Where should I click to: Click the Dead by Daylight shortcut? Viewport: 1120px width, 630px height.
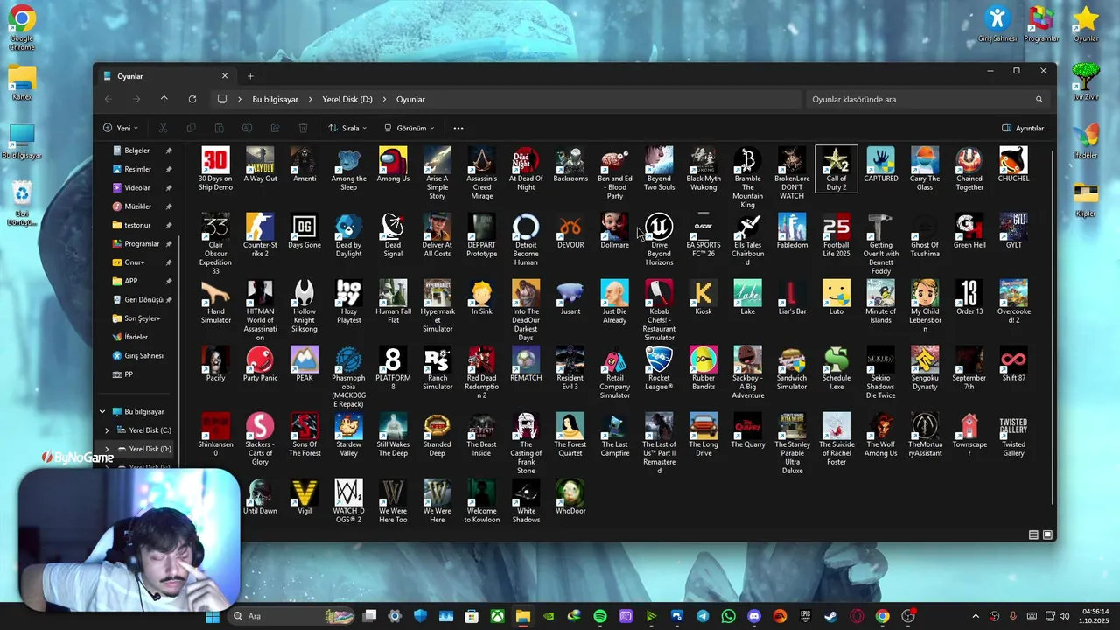click(x=348, y=236)
